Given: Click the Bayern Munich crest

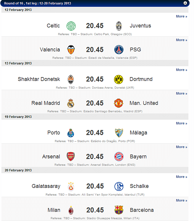Looking at the screenshot, I should click(119, 157).
